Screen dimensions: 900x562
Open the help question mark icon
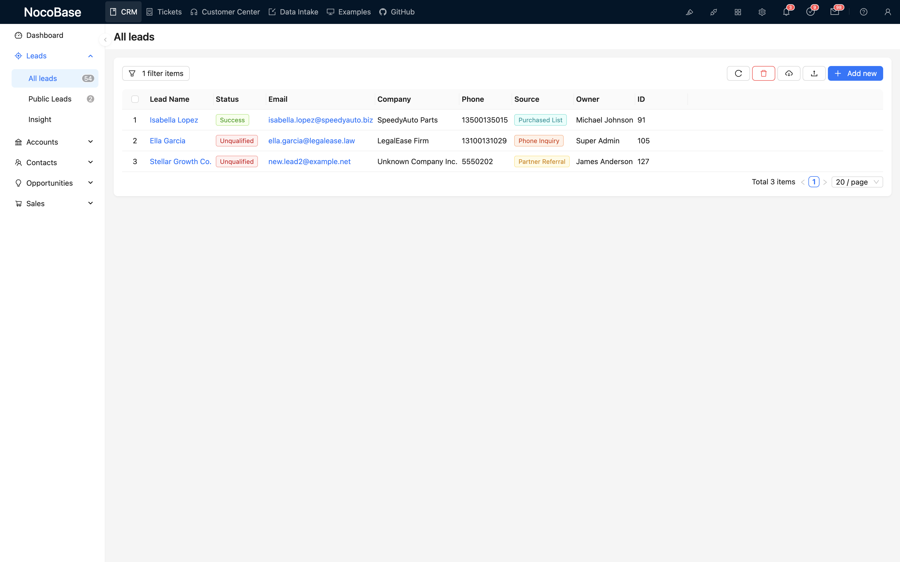(x=863, y=12)
